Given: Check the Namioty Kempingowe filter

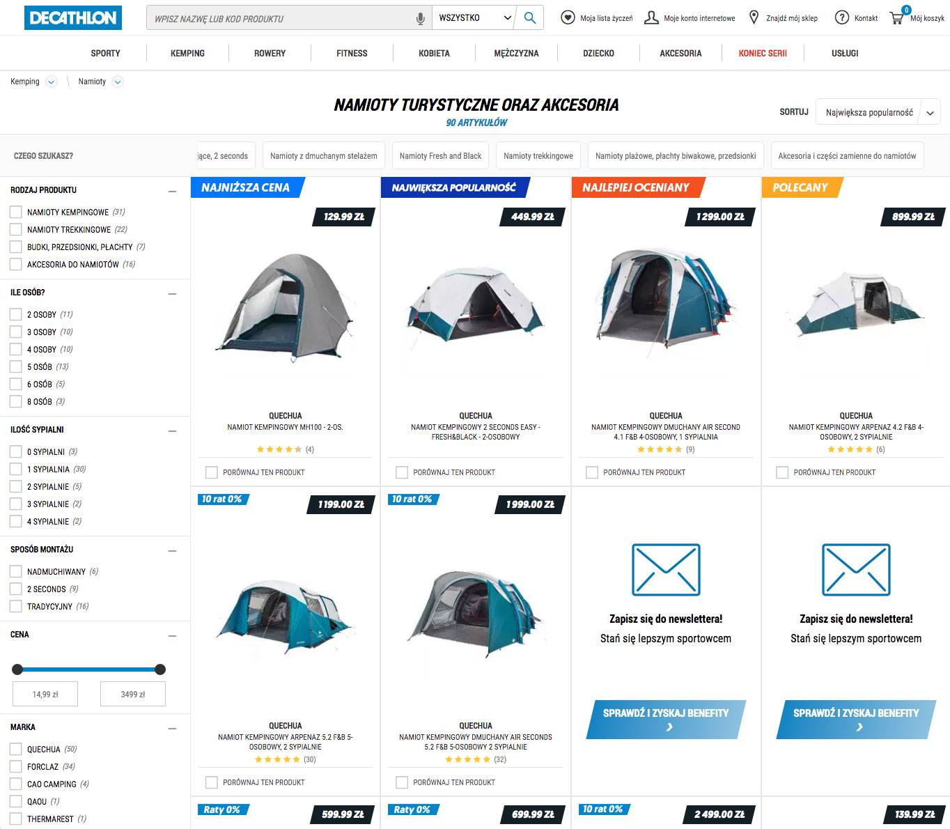Looking at the screenshot, I should click(x=16, y=212).
